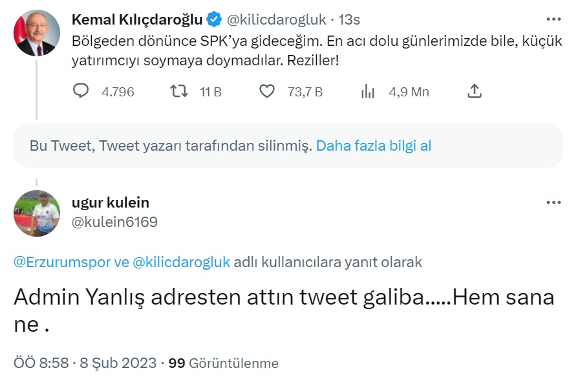Screen dimensions: 580x388
Task: Open the 73,7 B likes list
Action: pyautogui.click(x=305, y=92)
